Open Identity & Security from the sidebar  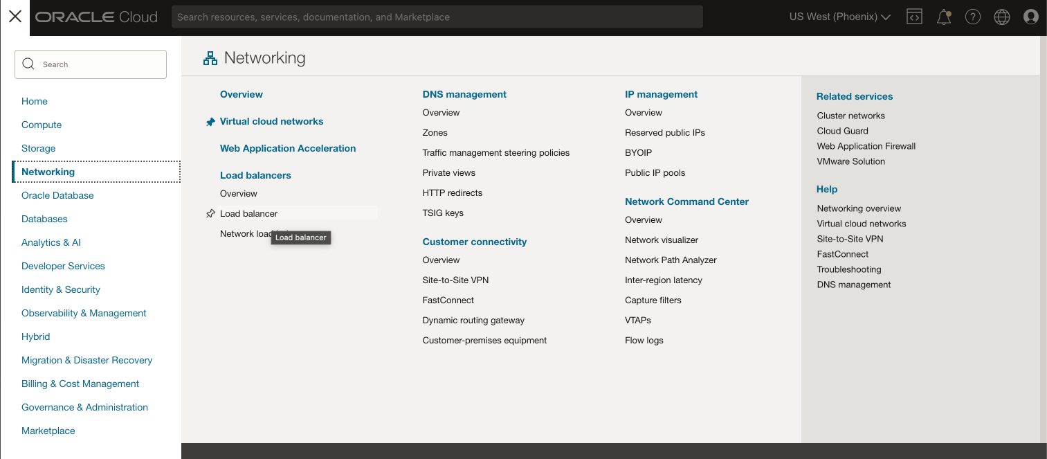[x=61, y=289]
